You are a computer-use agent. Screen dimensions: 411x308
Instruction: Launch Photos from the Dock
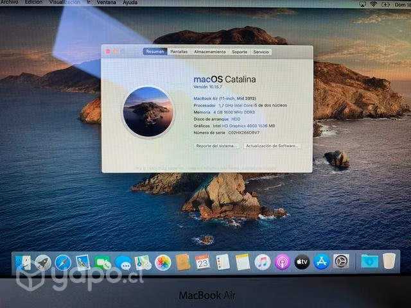coord(162,262)
